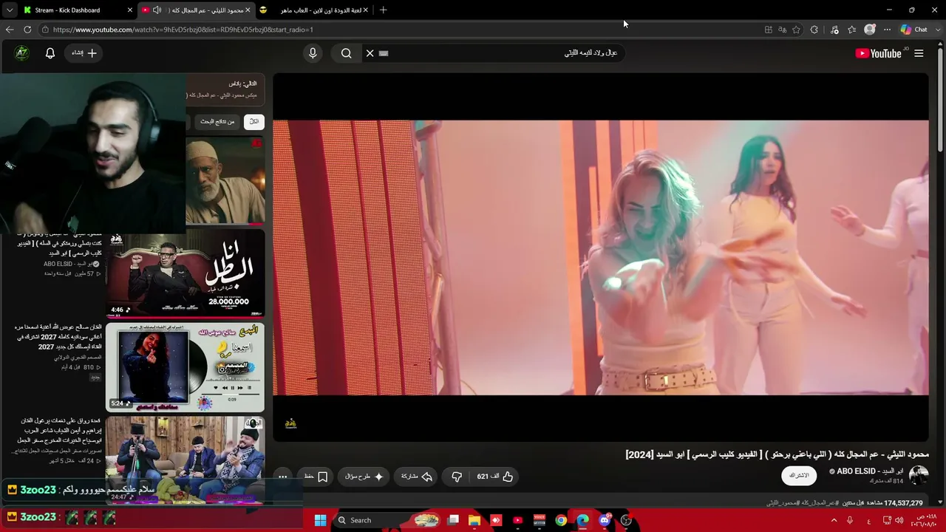Switch to the Stream - Kick Dashboard tab
Viewport: 946px width, 532px height.
click(x=67, y=10)
